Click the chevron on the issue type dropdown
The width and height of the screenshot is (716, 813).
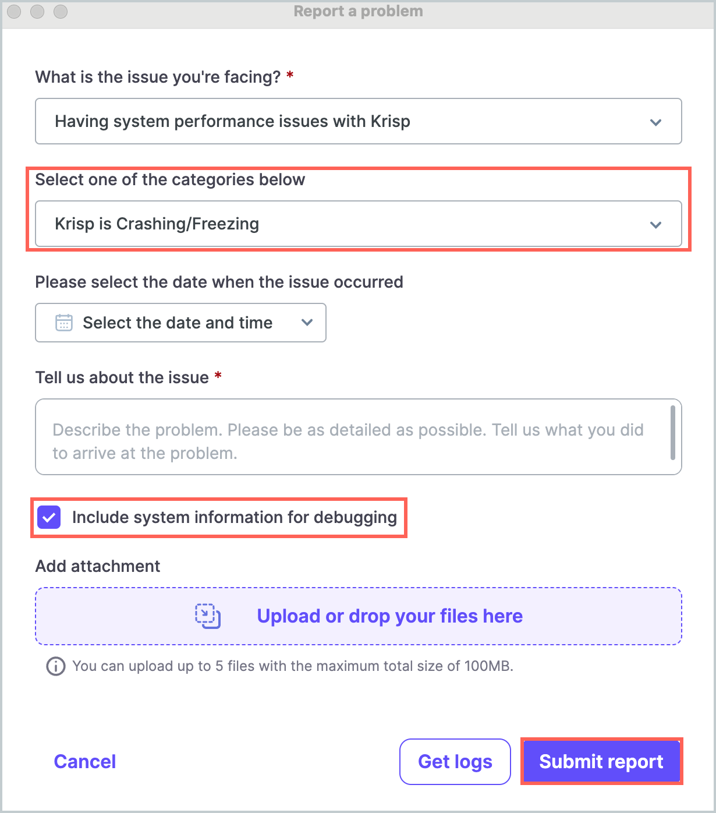point(655,122)
